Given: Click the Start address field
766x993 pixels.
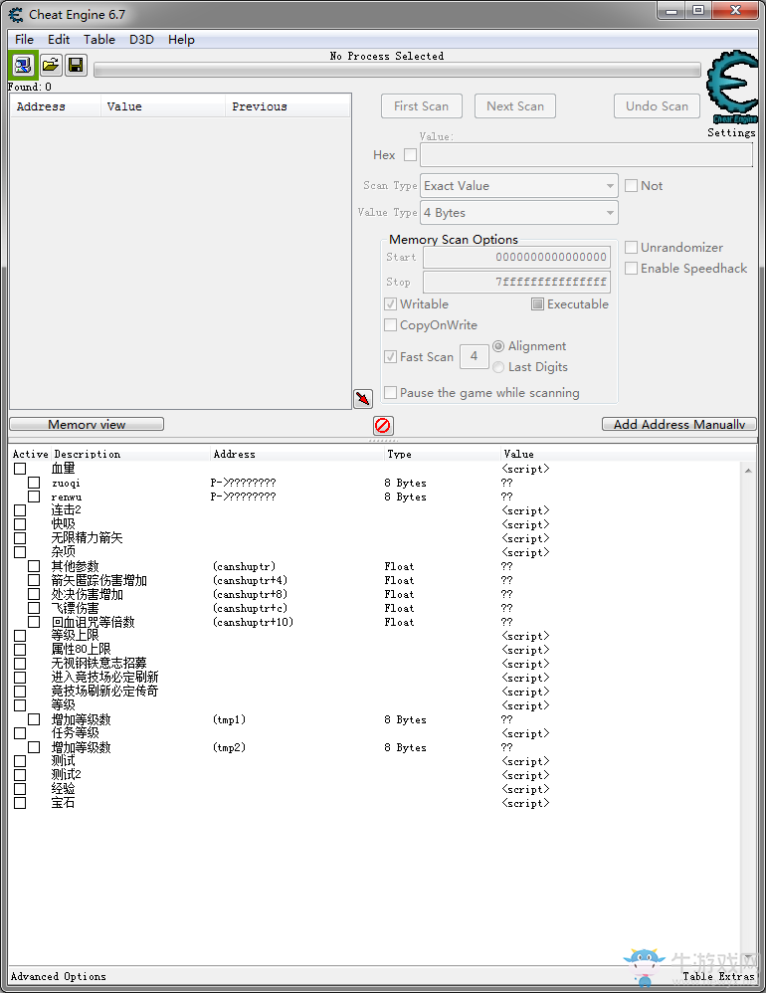Looking at the screenshot, I should click(x=516, y=257).
